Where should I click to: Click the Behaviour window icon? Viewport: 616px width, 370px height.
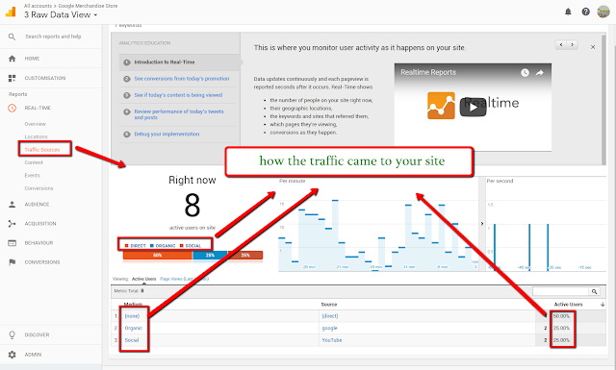tap(13, 243)
